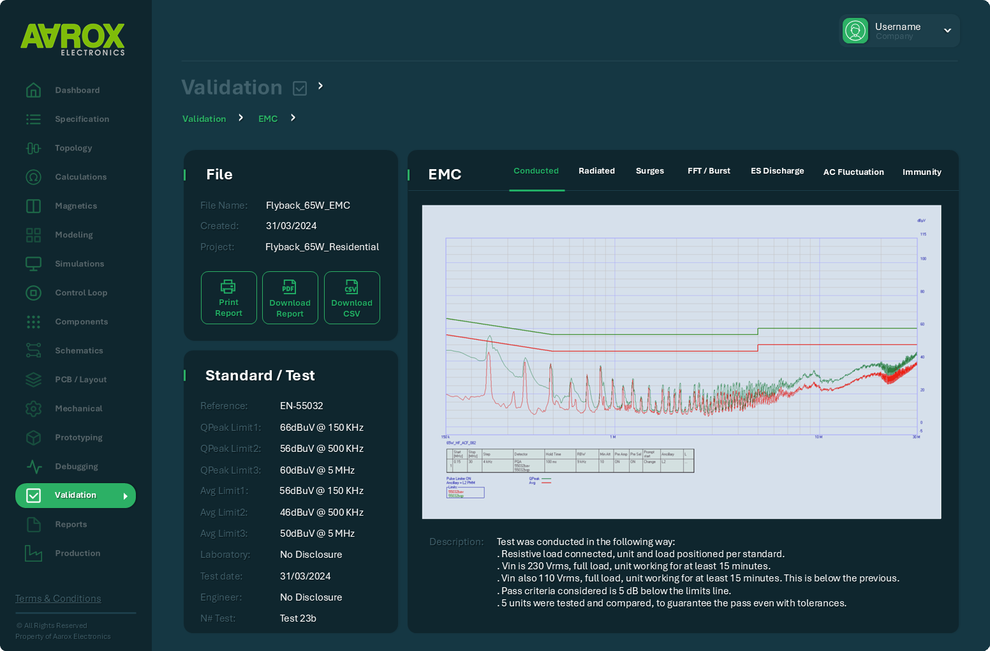Switch to the Radiated EMC tab
This screenshot has width=990, height=651.
tap(596, 170)
